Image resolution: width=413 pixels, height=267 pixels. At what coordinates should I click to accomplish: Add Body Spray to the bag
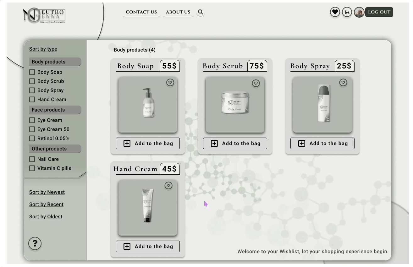point(322,144)
